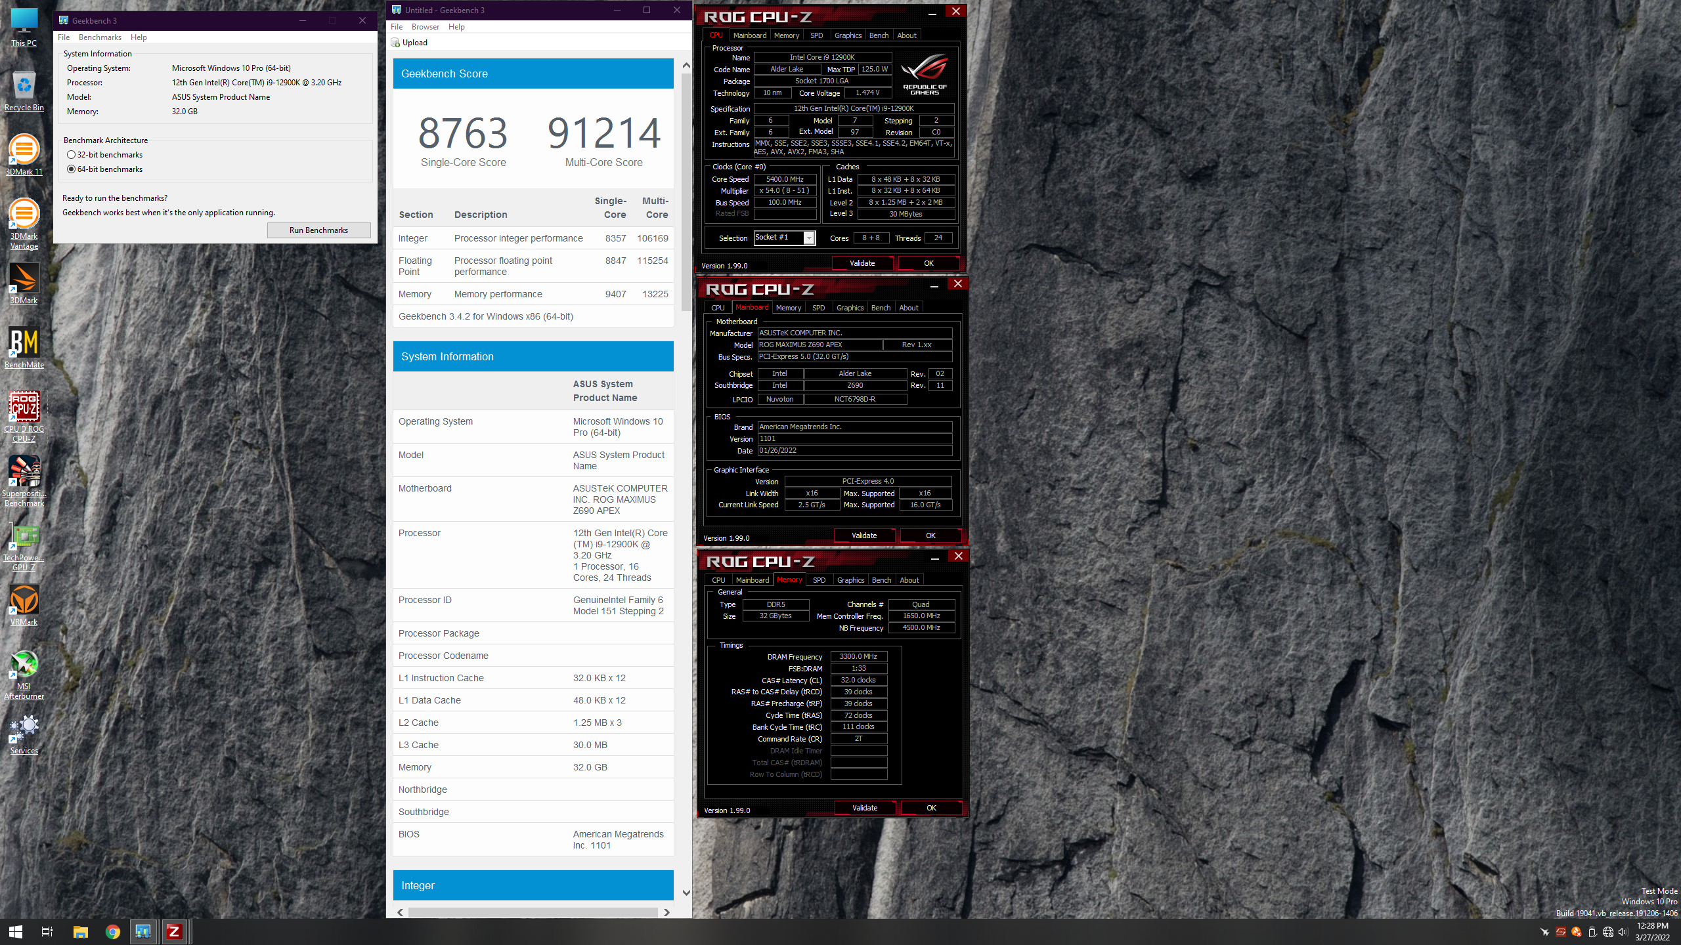The height and width of the screenshot is (945, 1681).
Task: Click the network icon in system tray
Action: click(1607, 932)
